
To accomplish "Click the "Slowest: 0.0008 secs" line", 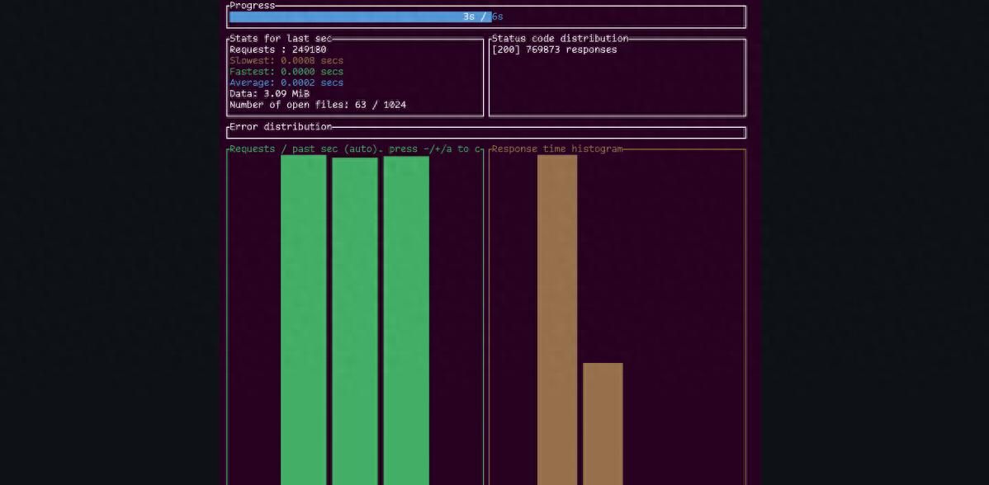I will [x=286, y=61].
